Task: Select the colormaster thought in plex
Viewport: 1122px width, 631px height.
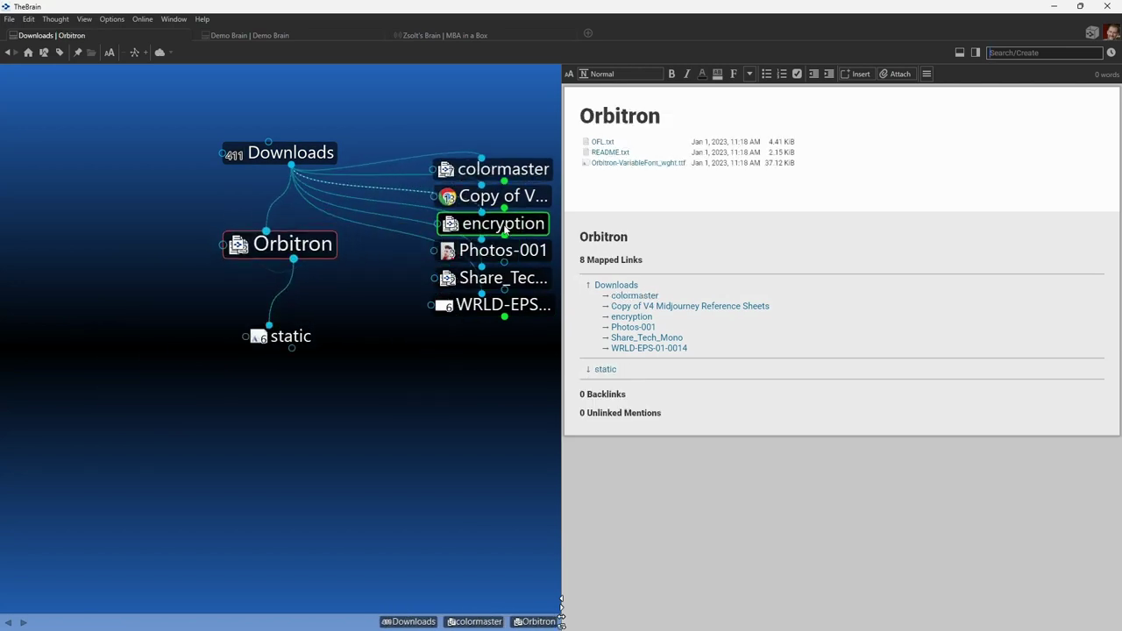Action: [494, 169]
